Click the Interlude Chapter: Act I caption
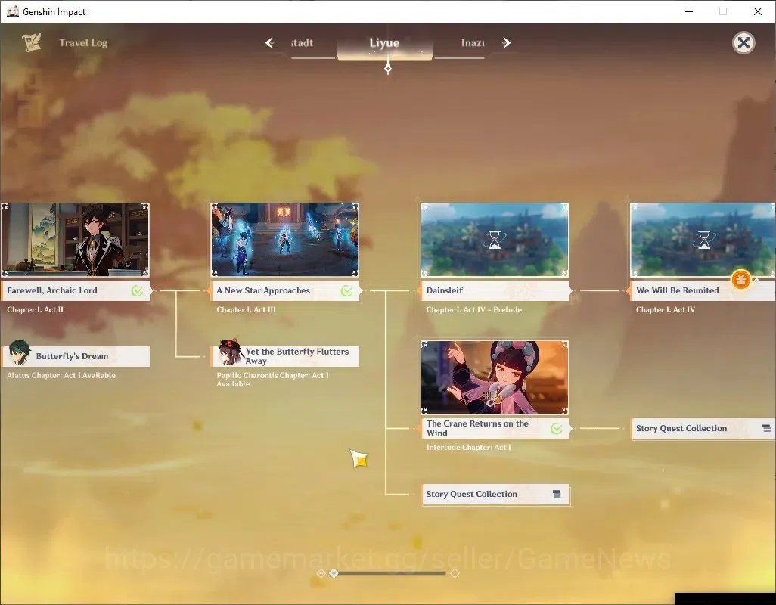The height and width of the screenshot is (605, 776). coord(468,447)
